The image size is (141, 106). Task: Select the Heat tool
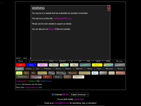click(x=21, y=65)
